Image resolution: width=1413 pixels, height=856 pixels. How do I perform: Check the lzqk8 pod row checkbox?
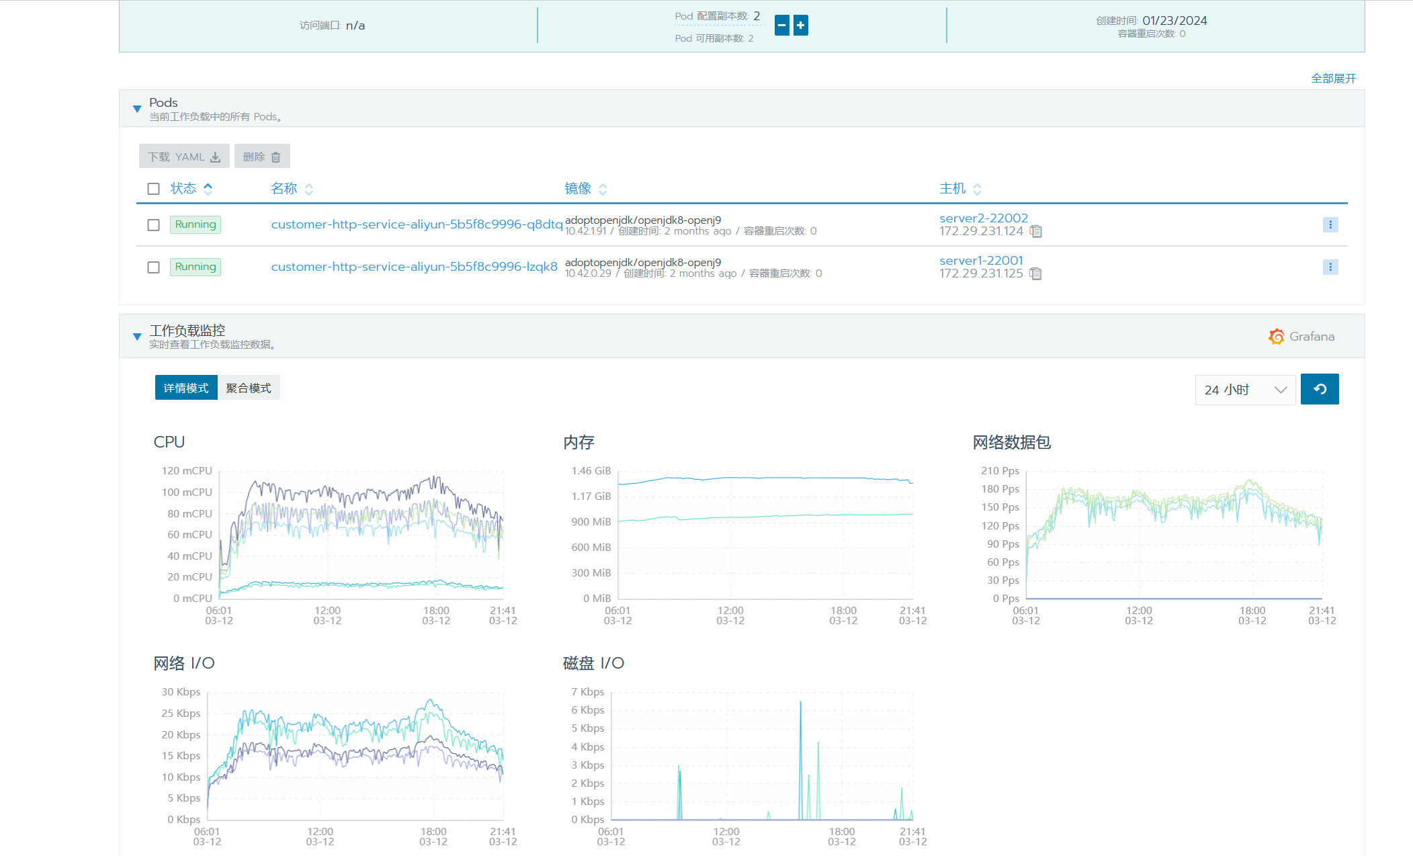[154, 267]
